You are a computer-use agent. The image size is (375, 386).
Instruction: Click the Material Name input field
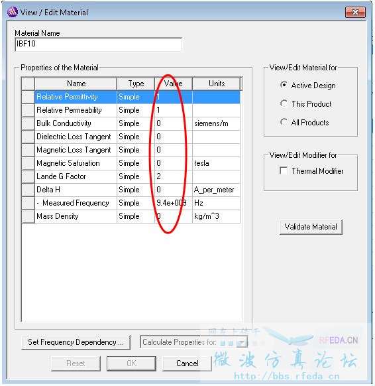point(98,44)
